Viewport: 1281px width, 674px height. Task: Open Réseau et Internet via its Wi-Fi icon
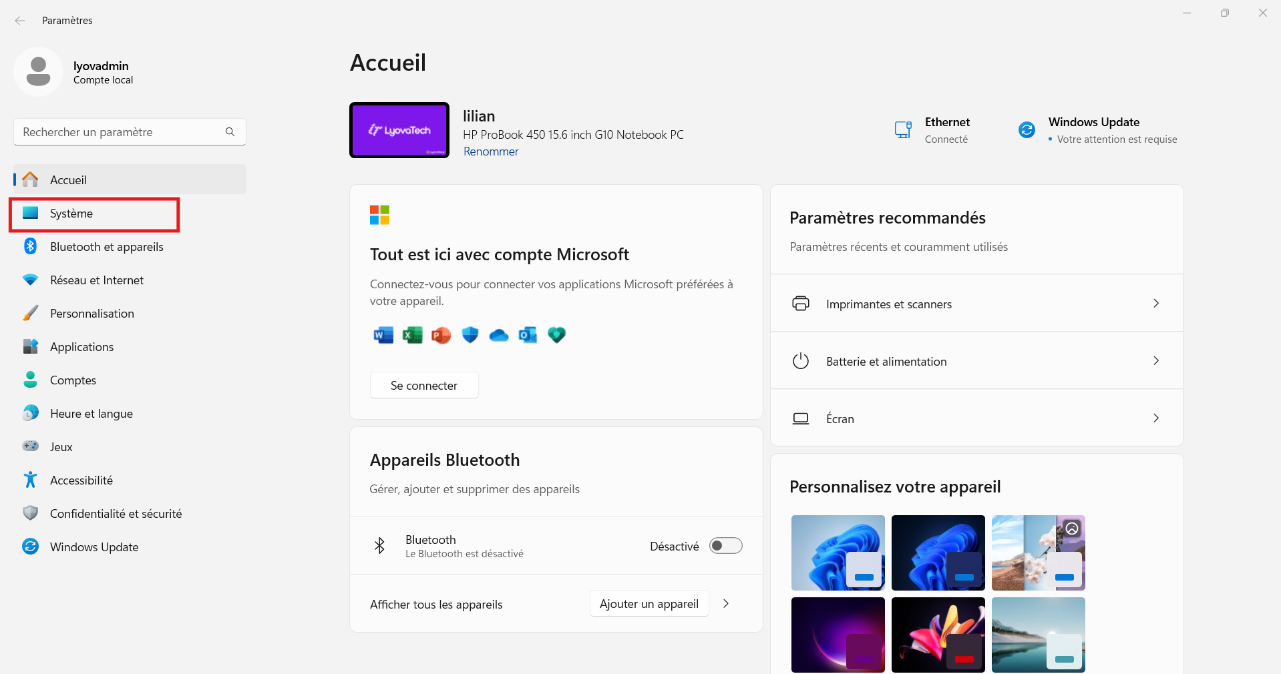coord(30,280)
